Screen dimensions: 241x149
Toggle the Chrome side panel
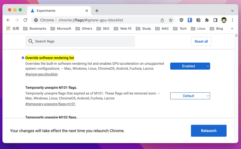click(215, 20)
